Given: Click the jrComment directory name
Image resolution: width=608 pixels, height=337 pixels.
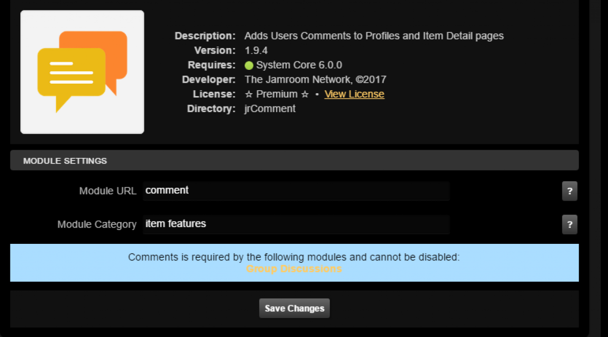Looking at the screenshot, I should point(270,109).
